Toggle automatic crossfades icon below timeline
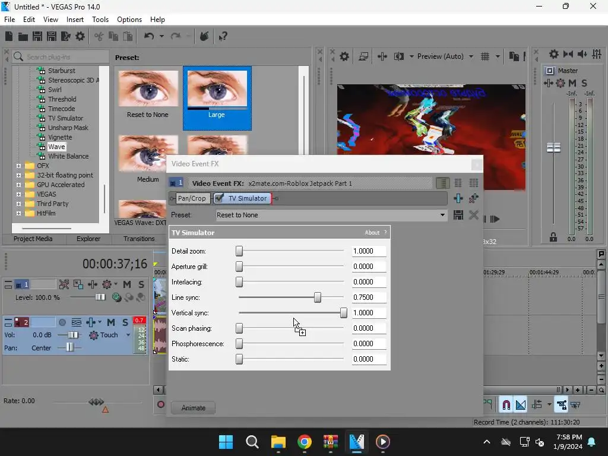The width and height of the screenshot is (608, 456). tap(521, 405)
